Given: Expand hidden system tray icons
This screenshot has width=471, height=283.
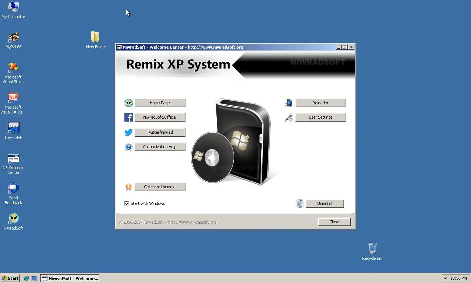Looking at the screenshot, I should (445, 278).
